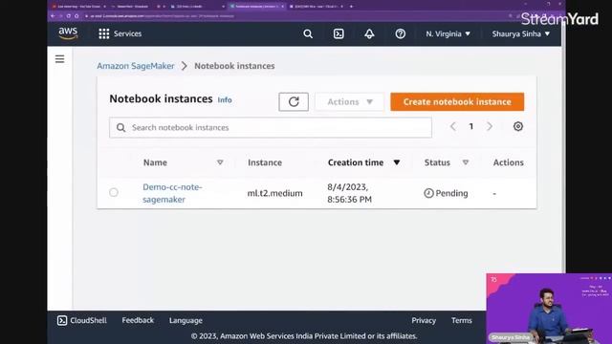Open the notifications bell

click(x=369, y=34)
